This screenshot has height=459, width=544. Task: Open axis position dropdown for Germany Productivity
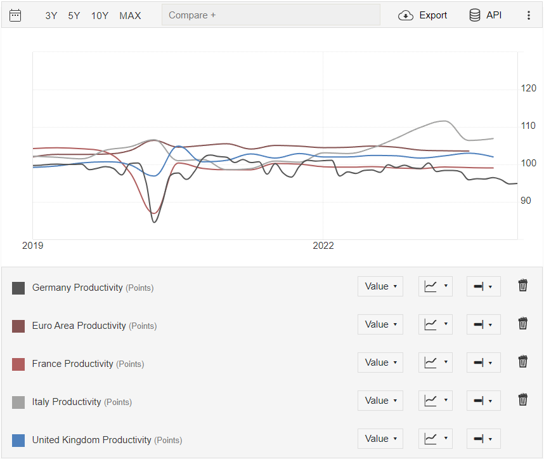(484, 286)
